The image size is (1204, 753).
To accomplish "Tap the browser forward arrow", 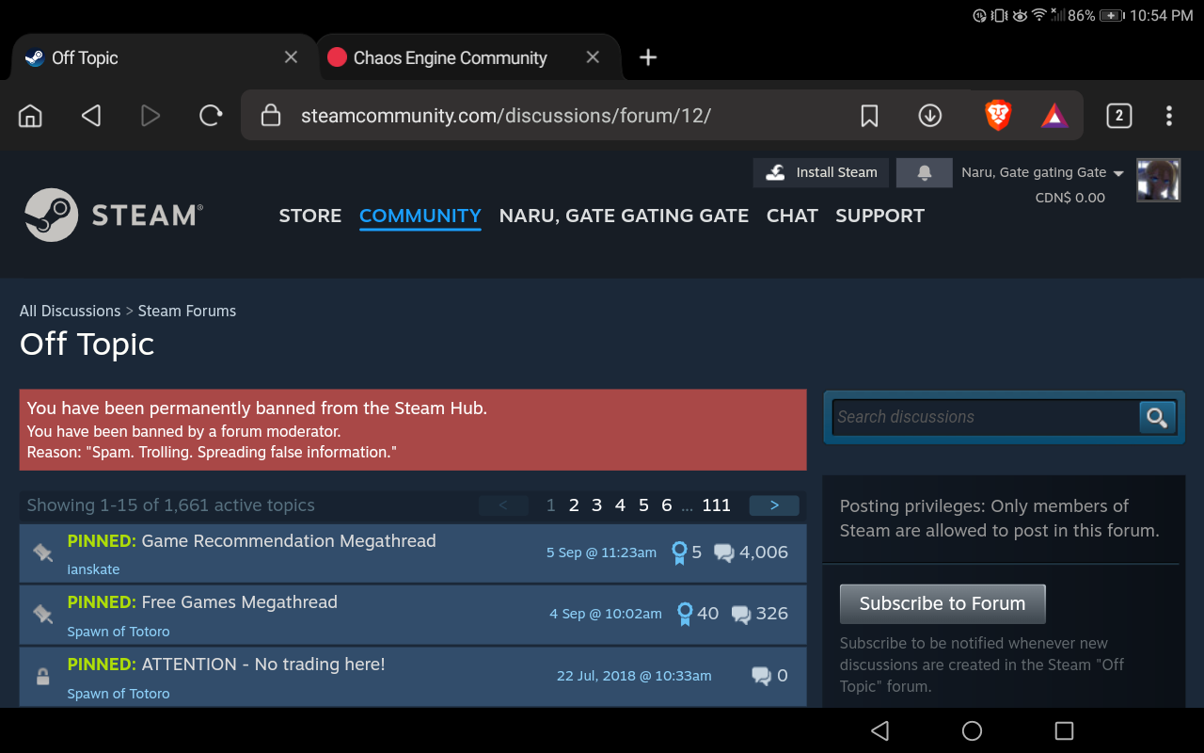I will click(x=150, y=116).
